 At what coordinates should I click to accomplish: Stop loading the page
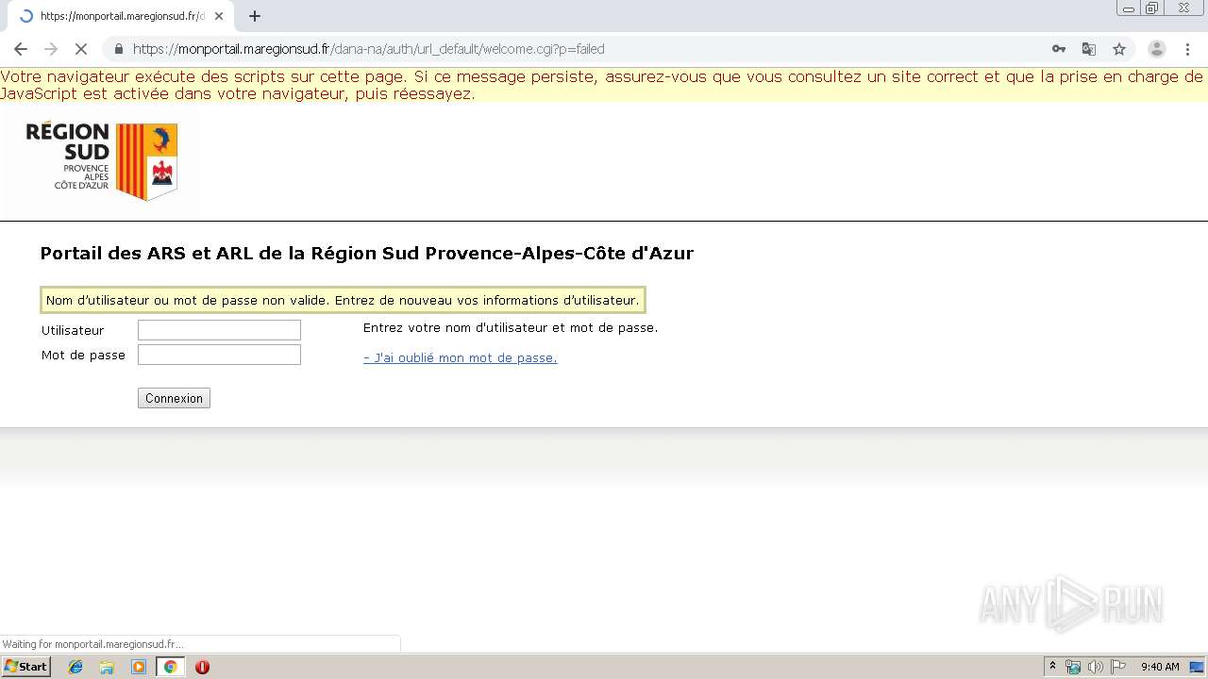81,49
